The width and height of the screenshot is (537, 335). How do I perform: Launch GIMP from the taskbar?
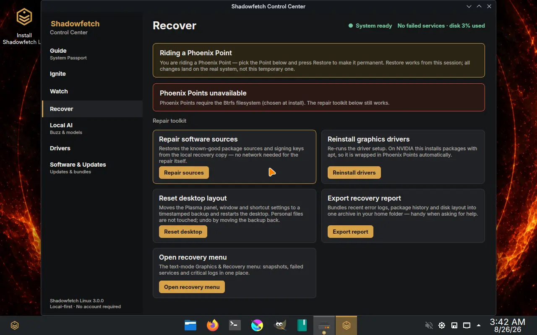pos(279,325)
